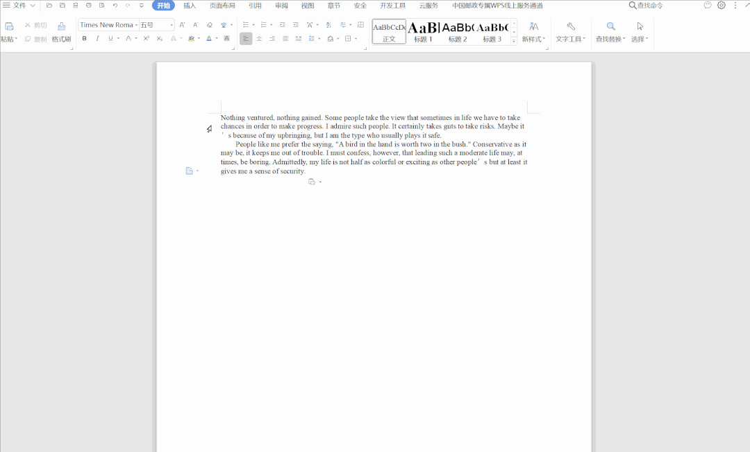
Task: Open 中国邮政专属WPS线上服务通道 tab
Action: pyautogui.click(x=497, y=6)
